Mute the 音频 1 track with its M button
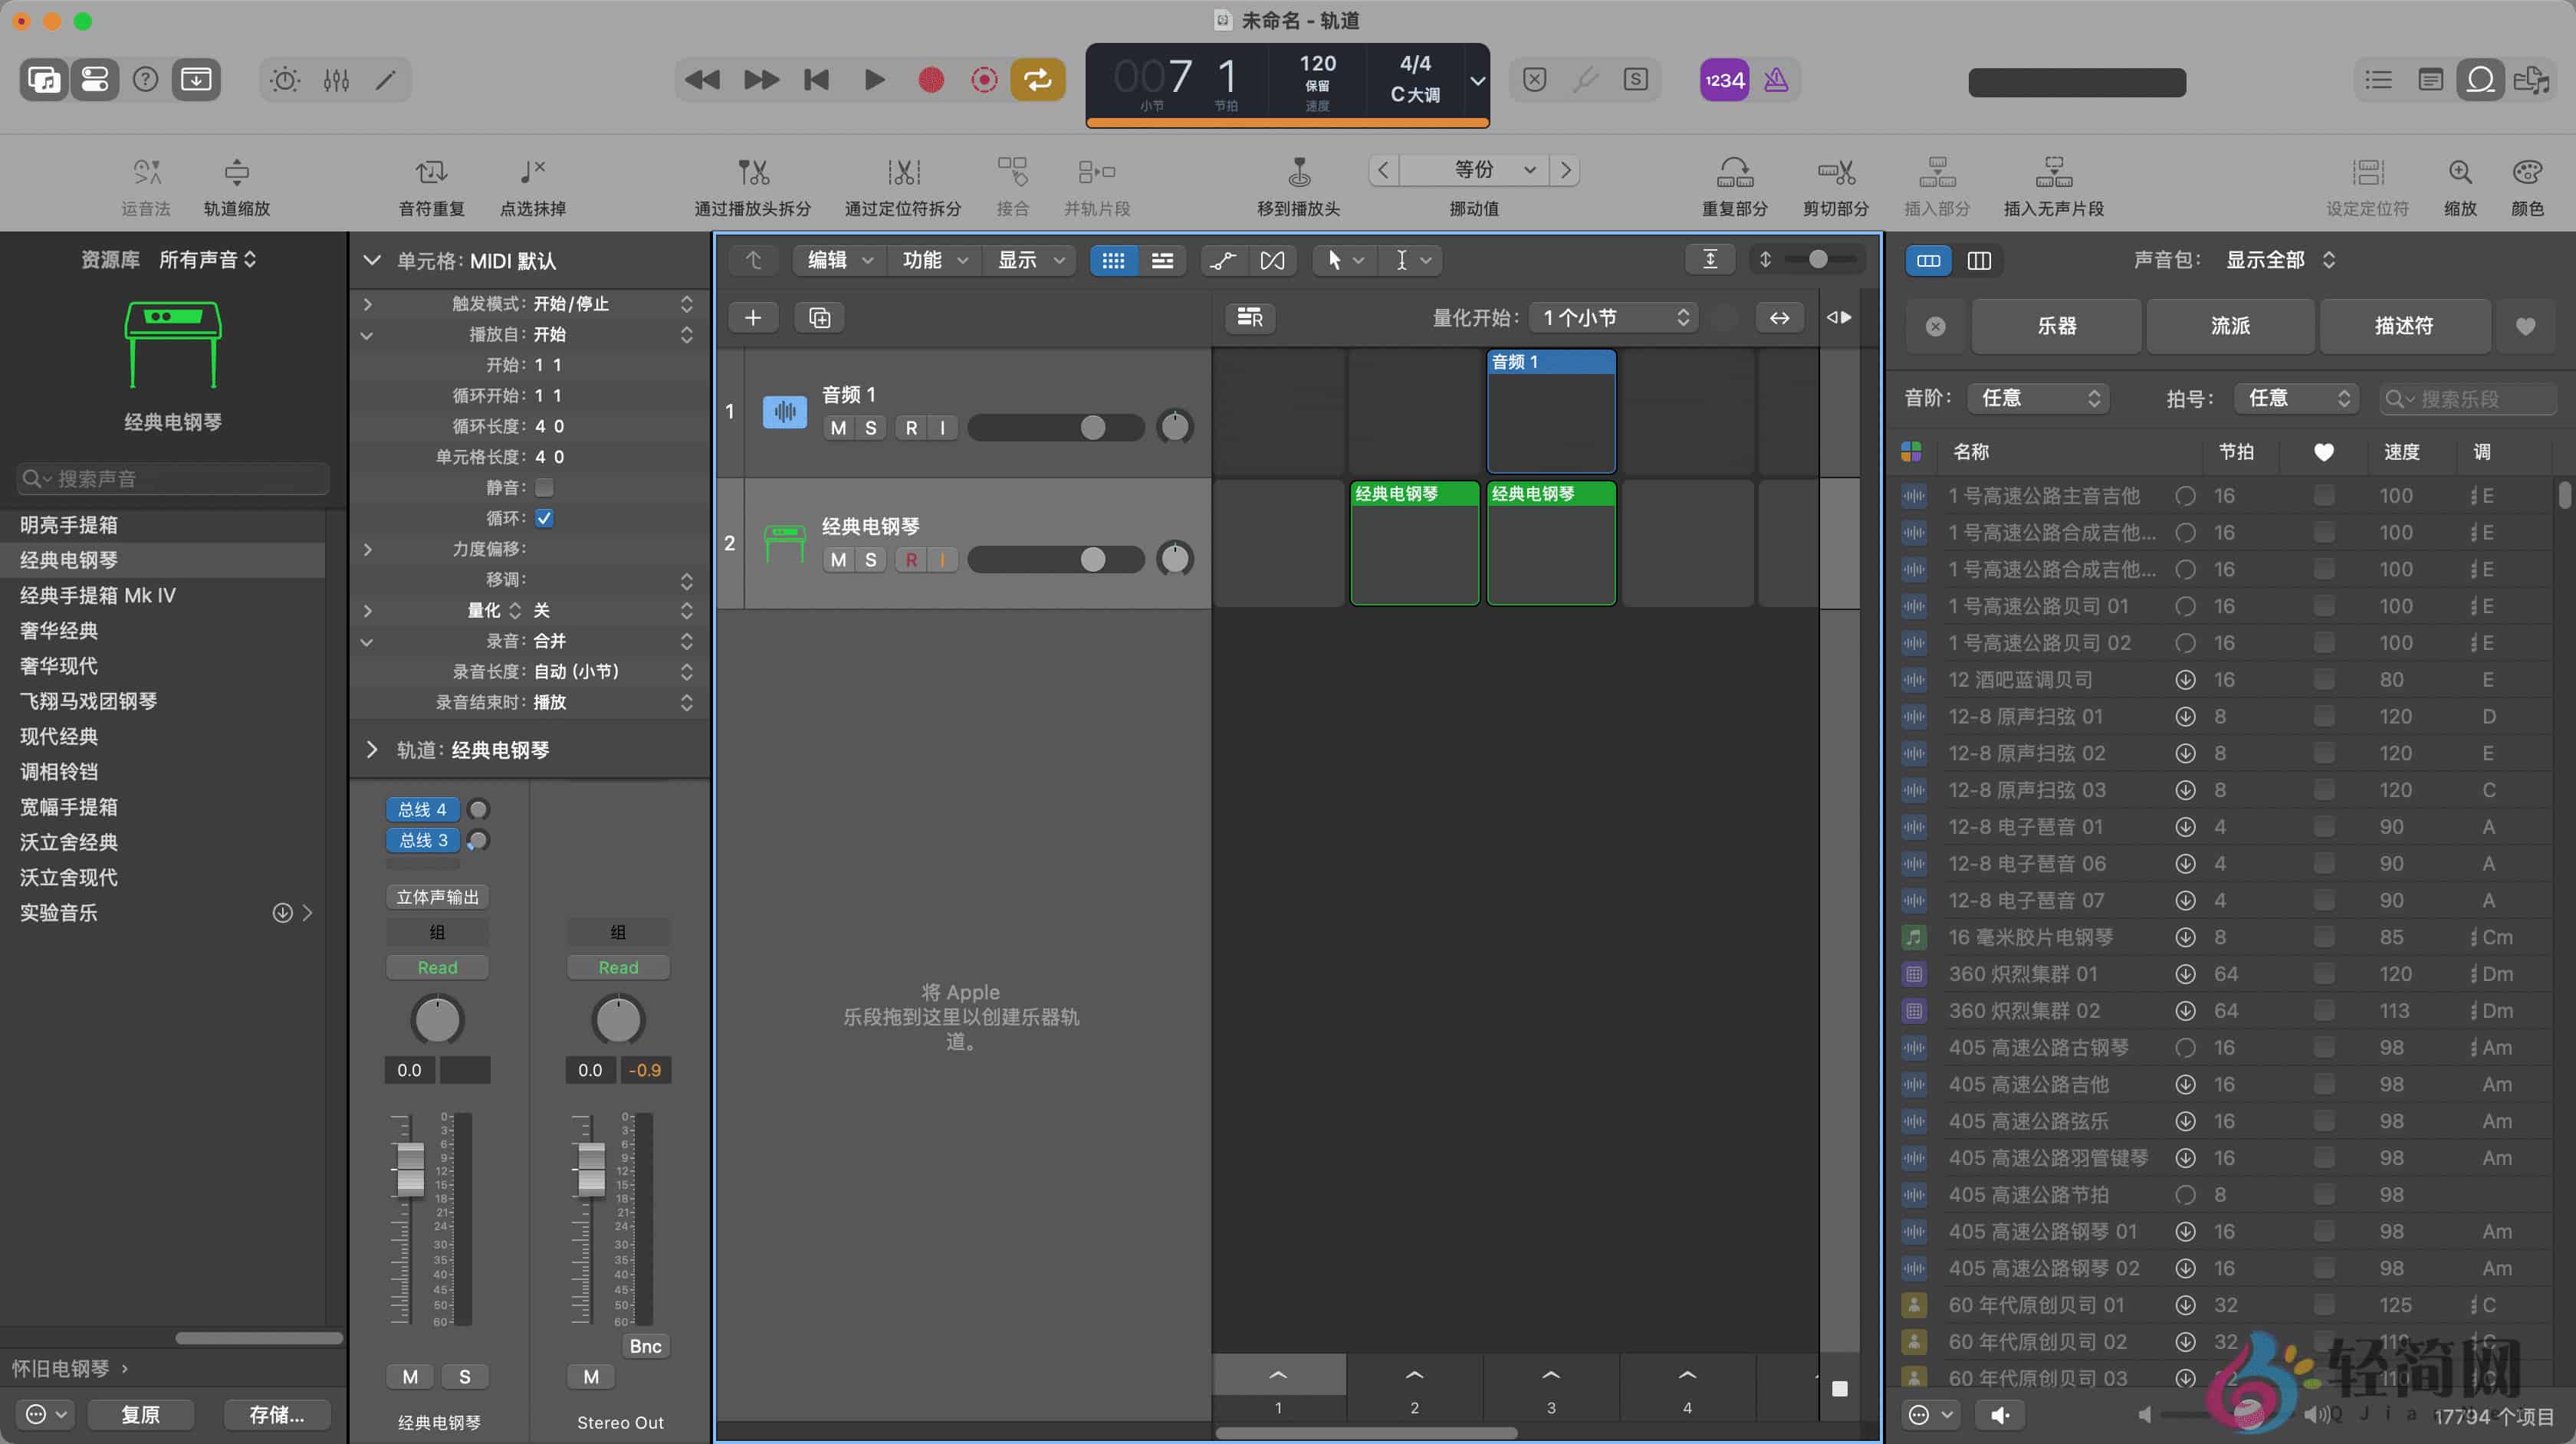 [837, 427]
